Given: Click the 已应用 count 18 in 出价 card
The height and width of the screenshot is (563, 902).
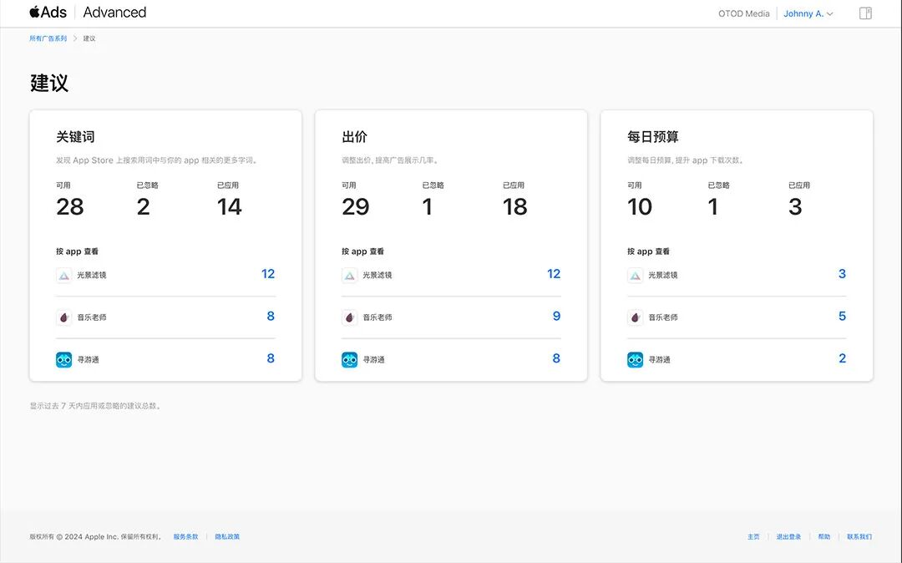Looking at the screenshot, I should pyautogui.click(x=514, y=206).
